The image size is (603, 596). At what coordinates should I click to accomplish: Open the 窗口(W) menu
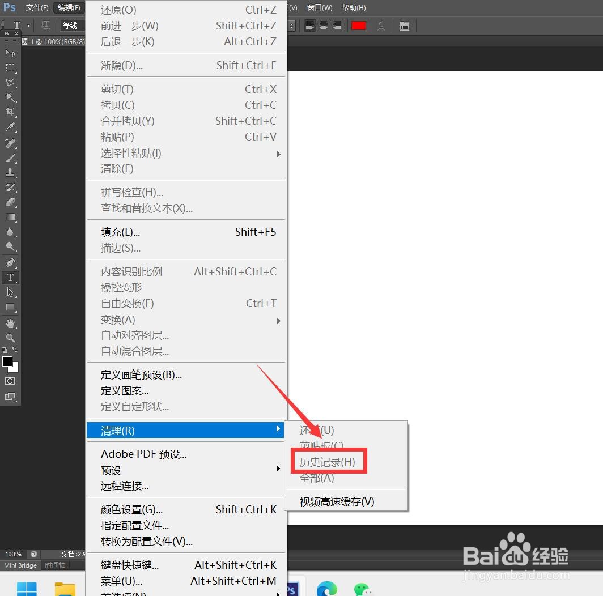click(x=320, y=8)
